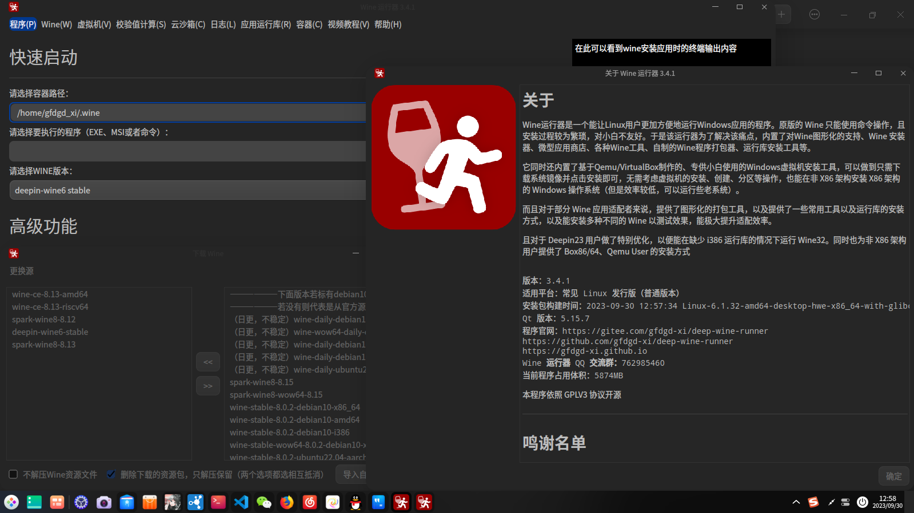Screen dimensions: 914x513
Task: Open the WINE version dropdown deepin-wine6 stable
Action: pos(187,190)
